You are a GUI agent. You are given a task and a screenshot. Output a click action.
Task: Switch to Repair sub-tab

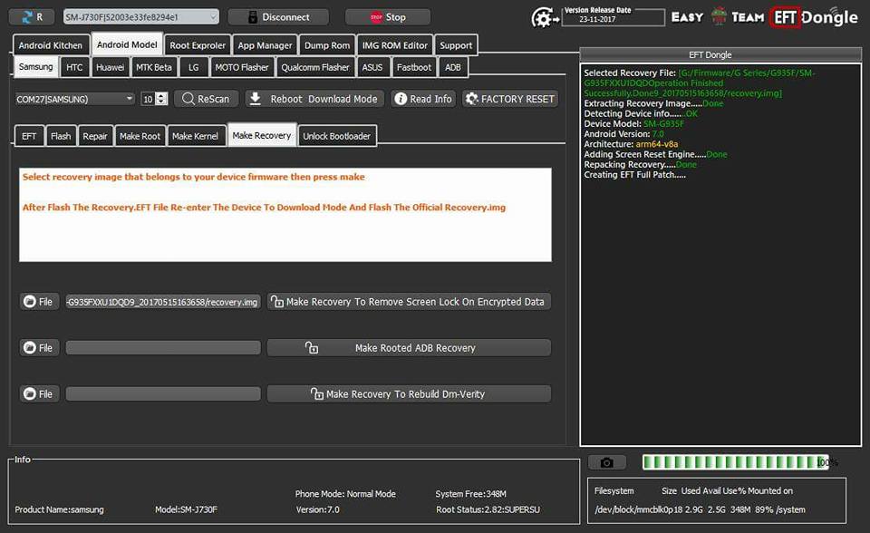click(x=95, y=136)
